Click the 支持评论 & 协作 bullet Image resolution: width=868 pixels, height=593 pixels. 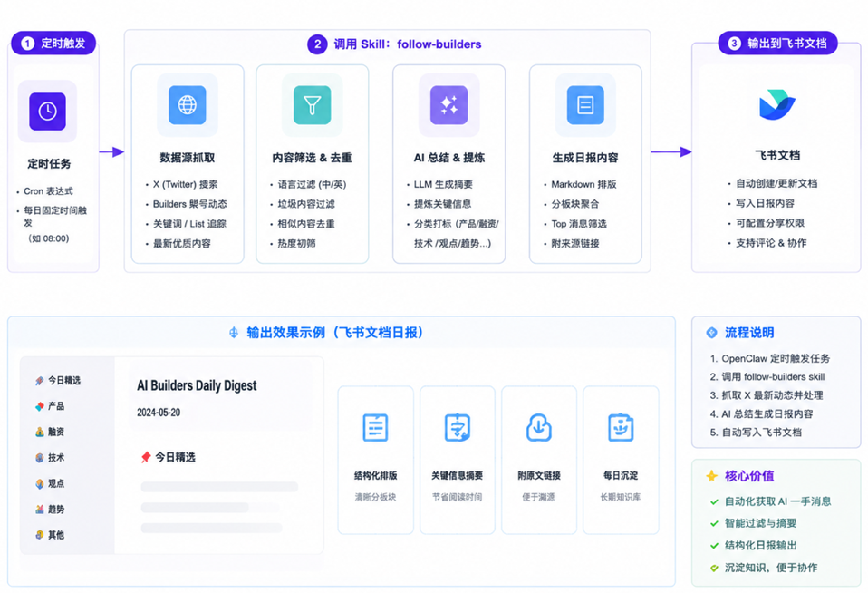coord(771,243)
